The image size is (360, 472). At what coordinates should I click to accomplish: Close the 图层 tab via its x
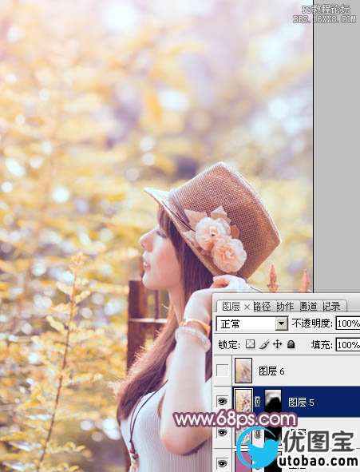(247, 307)
